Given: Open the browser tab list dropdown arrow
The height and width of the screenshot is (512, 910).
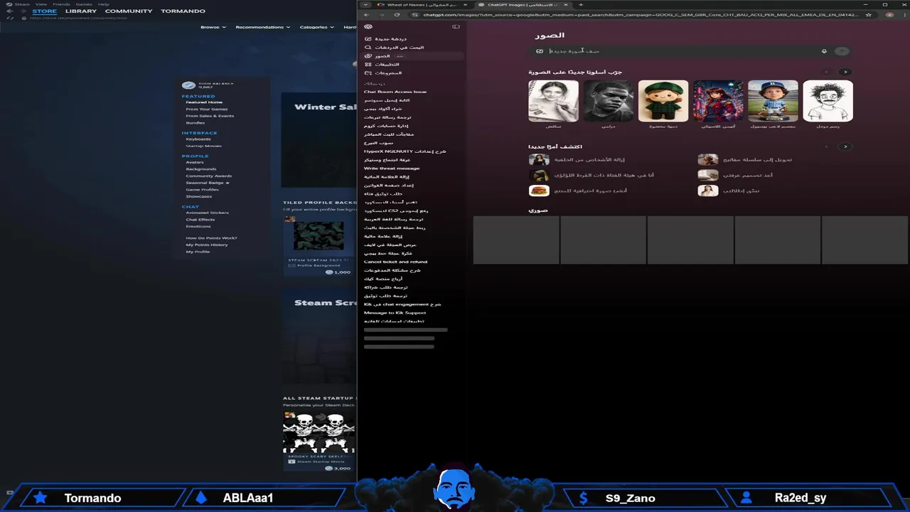Looking at the screenshot, I should point(365,5).
